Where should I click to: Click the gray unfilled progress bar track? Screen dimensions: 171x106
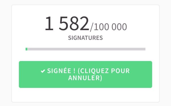coord(87,49)
